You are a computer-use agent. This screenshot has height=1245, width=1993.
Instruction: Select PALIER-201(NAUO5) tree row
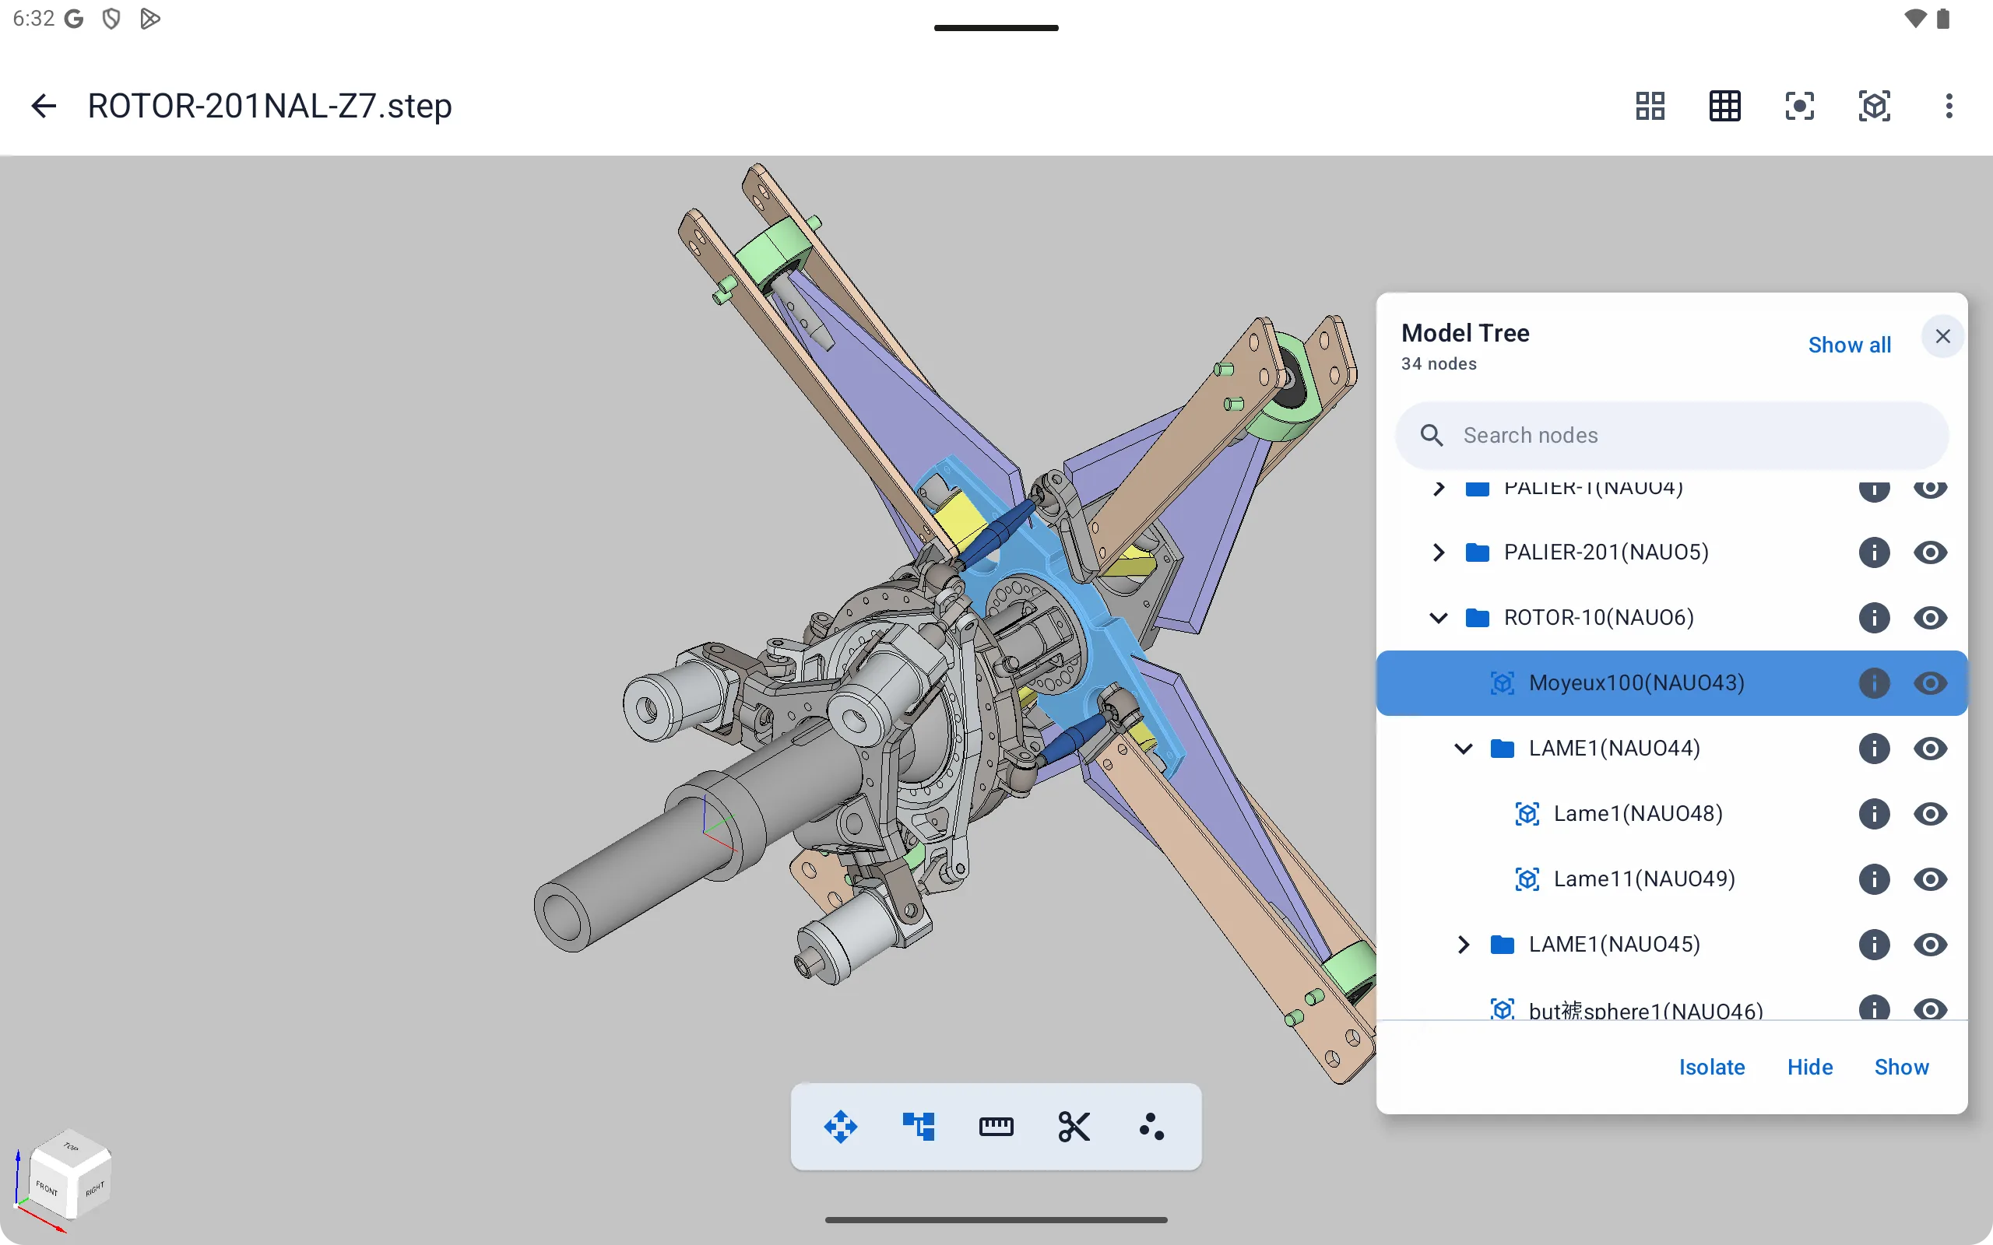point(1671,552)
